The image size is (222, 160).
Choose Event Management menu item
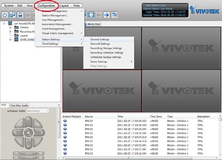[x=59, y=29]
